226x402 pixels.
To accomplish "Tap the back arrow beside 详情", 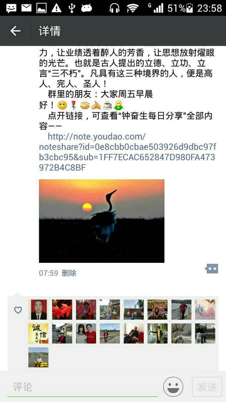I will pyautogui.click(x=16, y=31).
